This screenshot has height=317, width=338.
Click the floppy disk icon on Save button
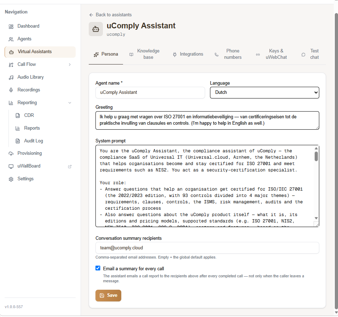(102, 295)
